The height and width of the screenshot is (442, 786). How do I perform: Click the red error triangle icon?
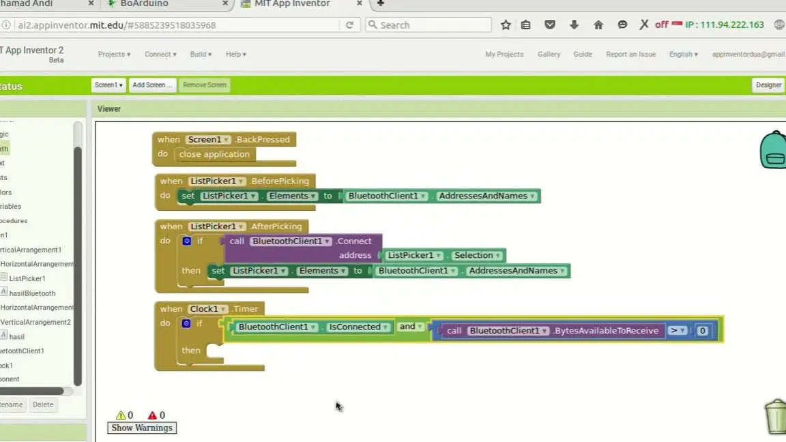152,415
